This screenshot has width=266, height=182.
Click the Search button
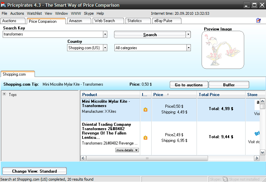click(150, 34)
